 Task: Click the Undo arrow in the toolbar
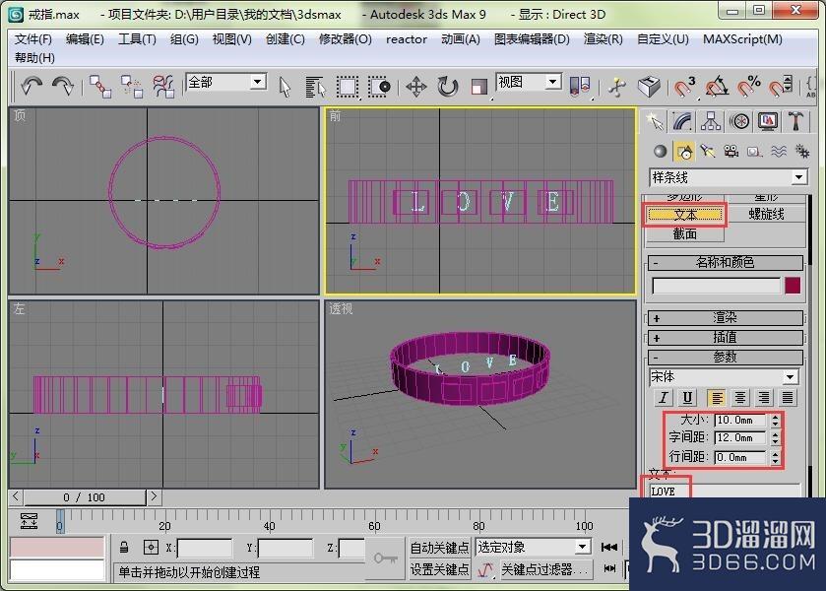(x=32, y=86)
